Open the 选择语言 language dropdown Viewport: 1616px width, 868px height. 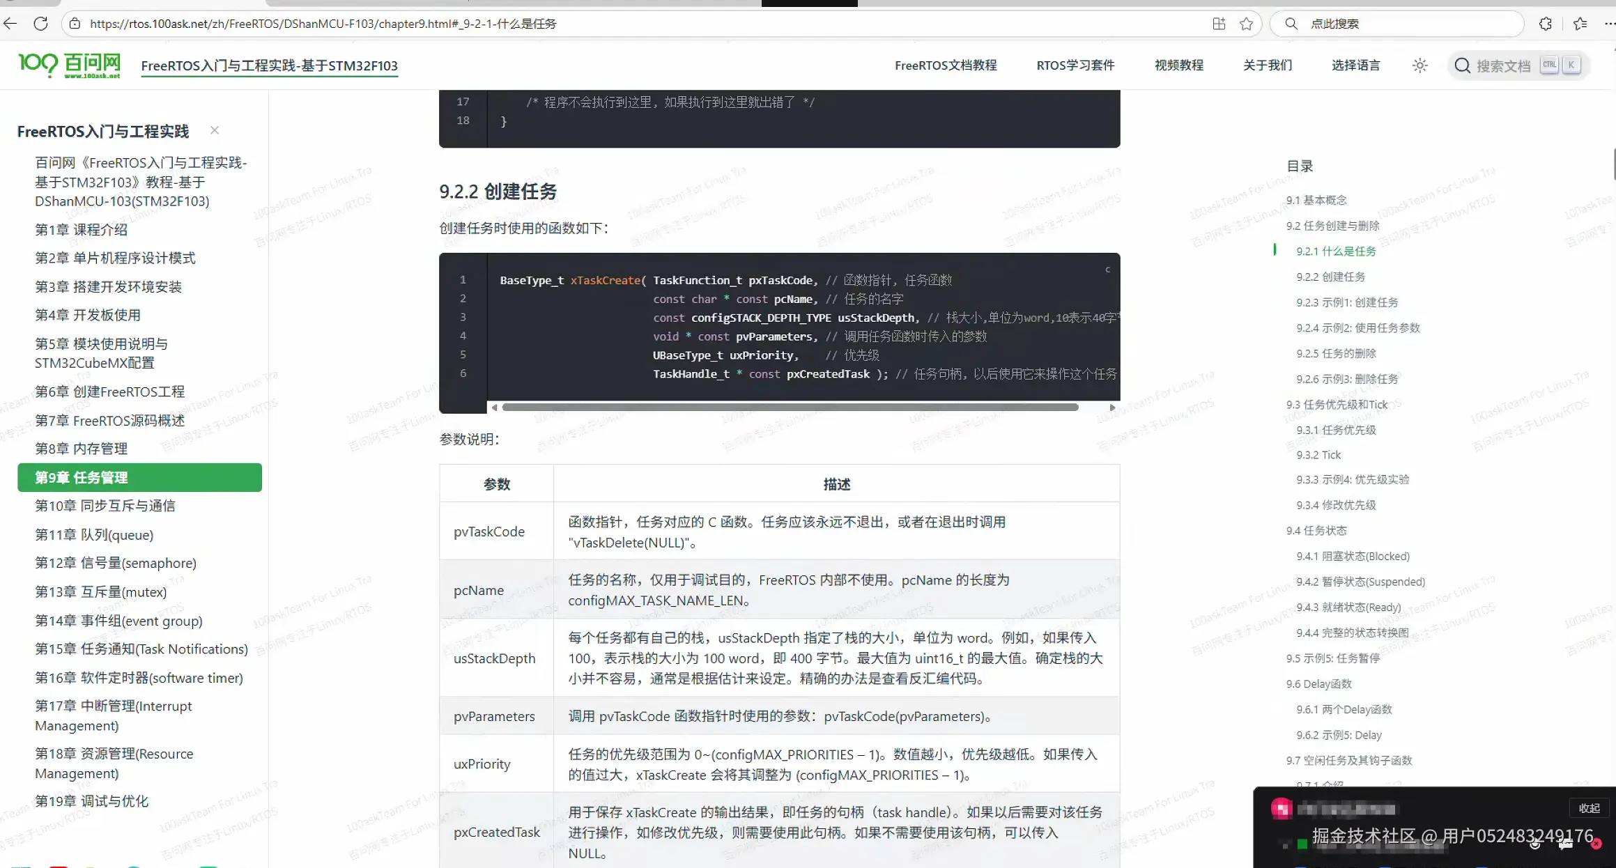[x=1355, y=65]
